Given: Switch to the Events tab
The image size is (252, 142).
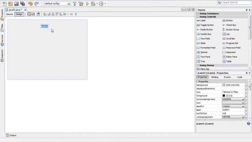Looking at the screenshot, I should [x=227, y=77].
